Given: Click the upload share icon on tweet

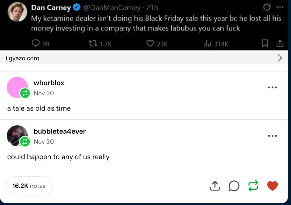Looking at the screenshot, I should pyautogui.click(x=280, y=43).
